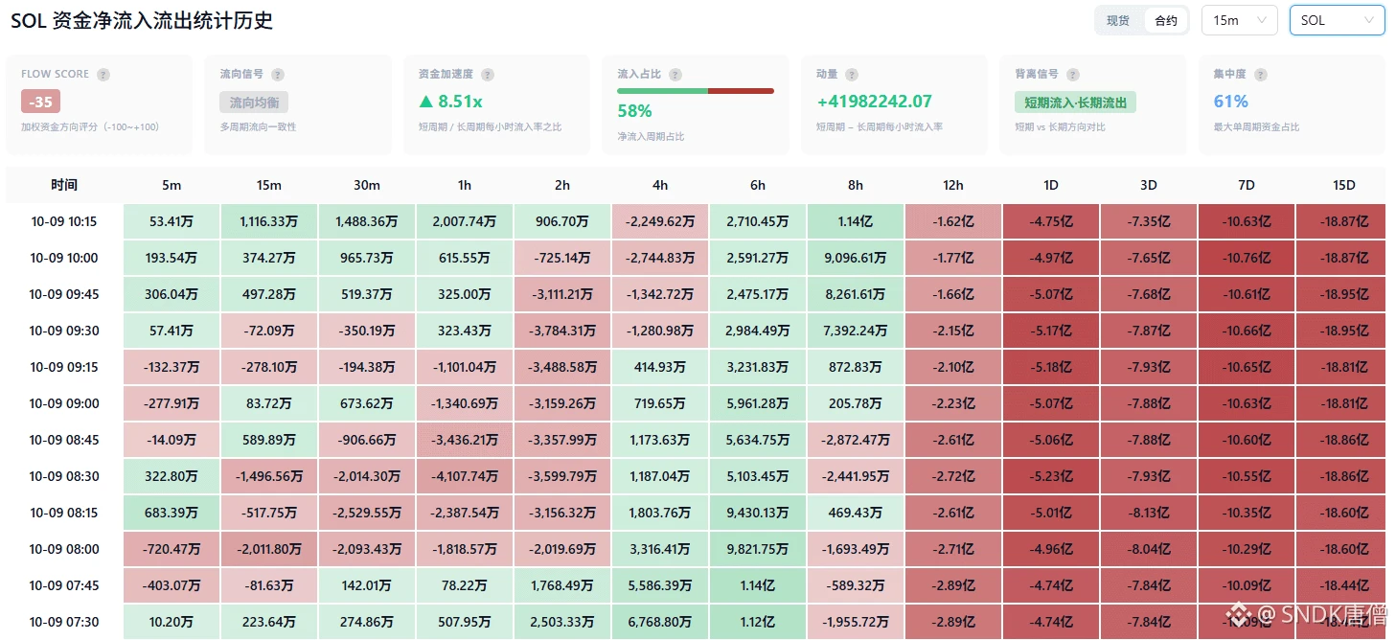This screenshot has height=640, width=1396.
Task: Select the 2,007.74万 cell
Action: pyautogui.click(x=465, y=221)
